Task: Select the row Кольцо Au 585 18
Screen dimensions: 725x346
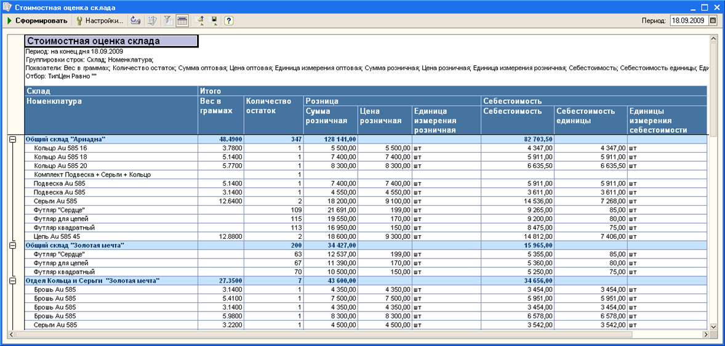Action: pyautogui.click(x=366, y=157)
